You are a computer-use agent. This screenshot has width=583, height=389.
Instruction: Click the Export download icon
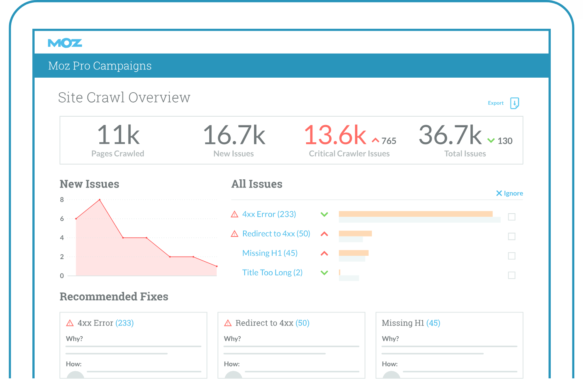coord(515,103)
